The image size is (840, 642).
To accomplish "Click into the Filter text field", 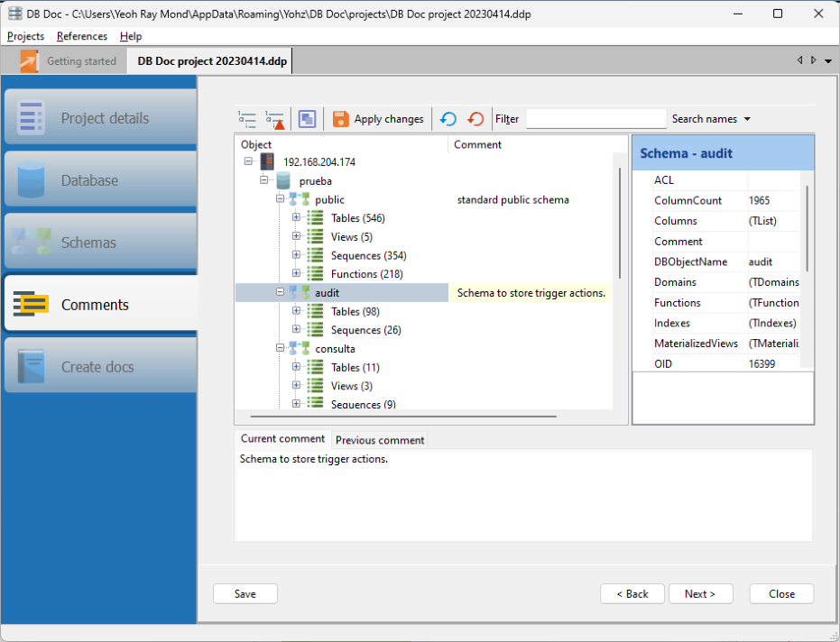I will (x=595, y=119).
